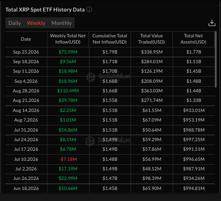Click the $126.19M value traded cell

click(152, 71)
